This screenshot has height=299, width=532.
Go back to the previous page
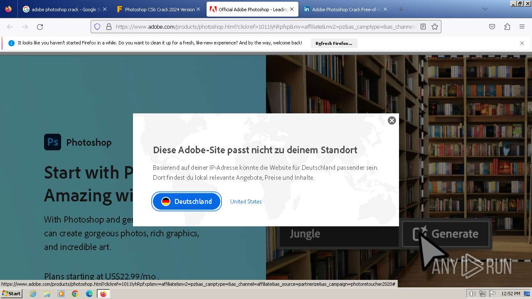[10, 27]
